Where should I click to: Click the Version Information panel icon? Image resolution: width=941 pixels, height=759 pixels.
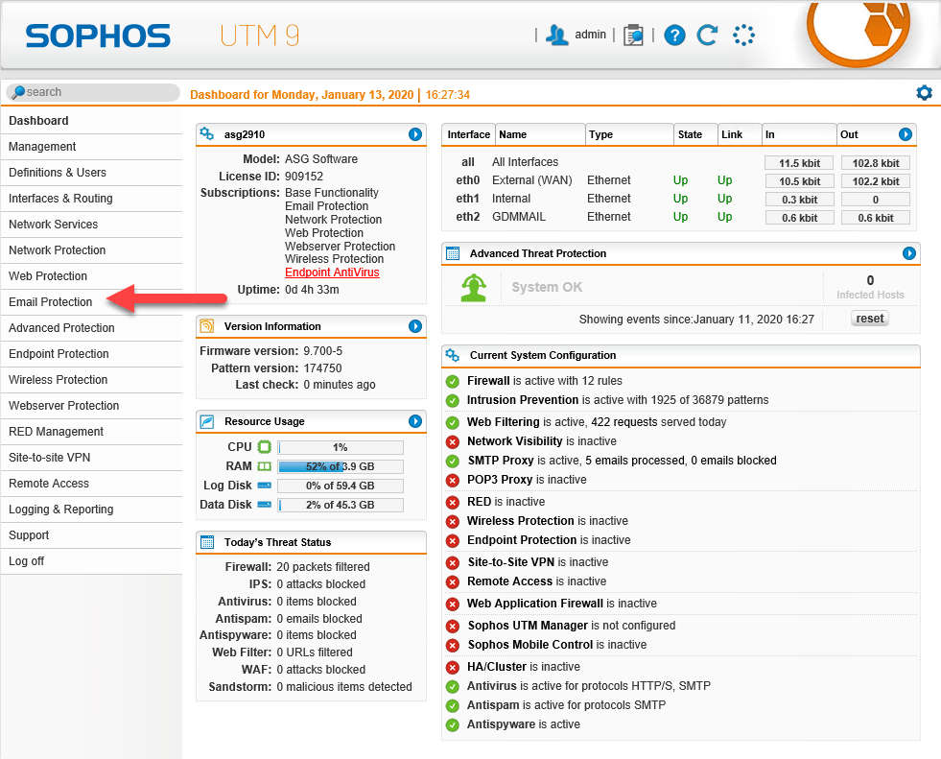tap(206, 326)
